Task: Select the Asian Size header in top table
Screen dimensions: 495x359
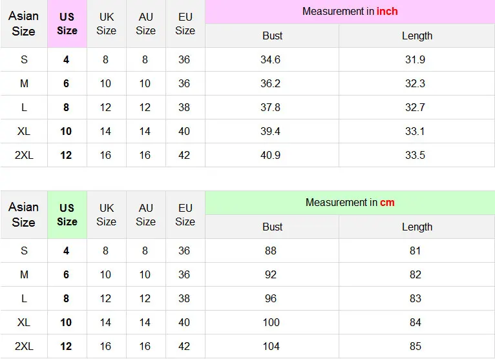Action: coord(24,24)
